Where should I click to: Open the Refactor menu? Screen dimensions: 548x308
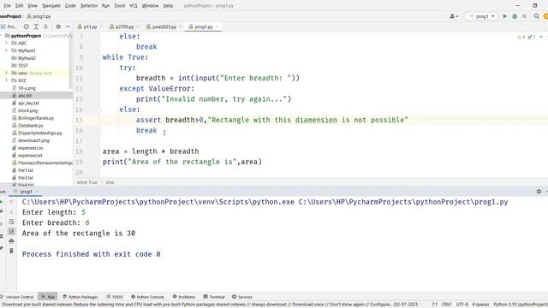(x=89, y=6)
